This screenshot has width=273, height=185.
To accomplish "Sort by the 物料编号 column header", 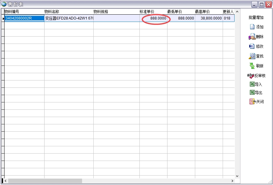I will click(12, 12).
